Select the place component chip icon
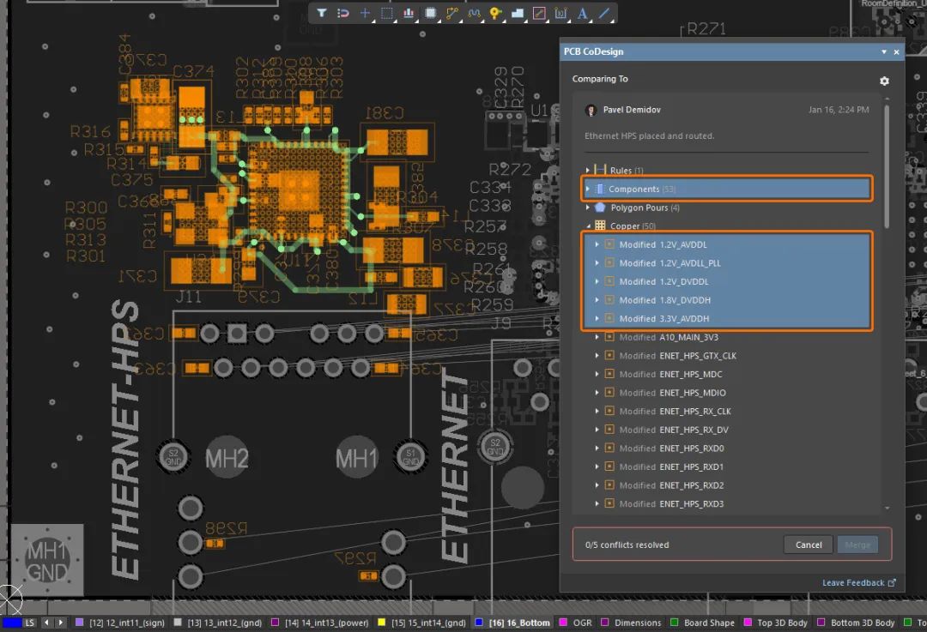Viewport: 927px width, 632px height. 431,13
